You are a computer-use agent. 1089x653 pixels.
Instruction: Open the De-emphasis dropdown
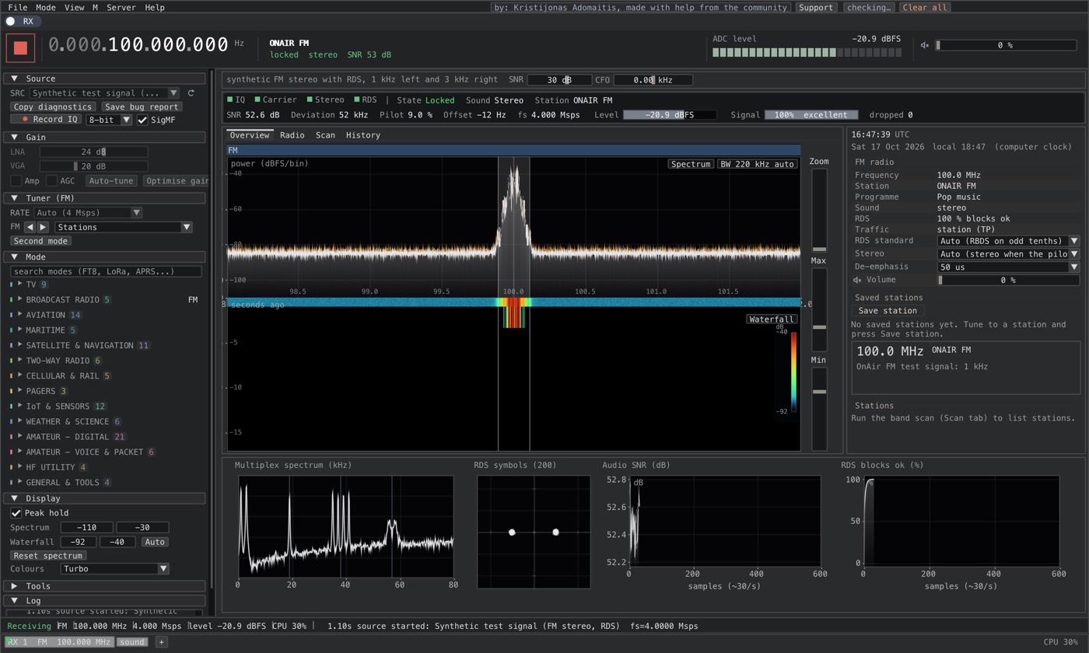coord(1008,267)
